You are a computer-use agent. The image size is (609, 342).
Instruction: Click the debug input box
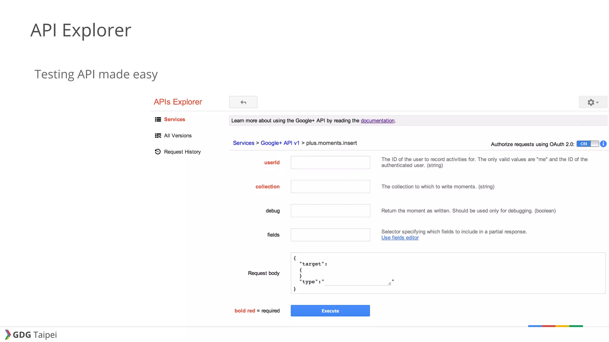coord(330,210)
